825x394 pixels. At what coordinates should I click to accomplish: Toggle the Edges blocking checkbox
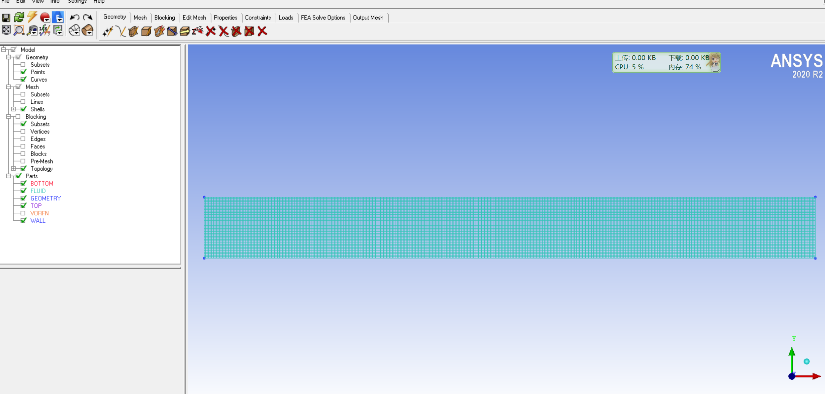point(23,139)
